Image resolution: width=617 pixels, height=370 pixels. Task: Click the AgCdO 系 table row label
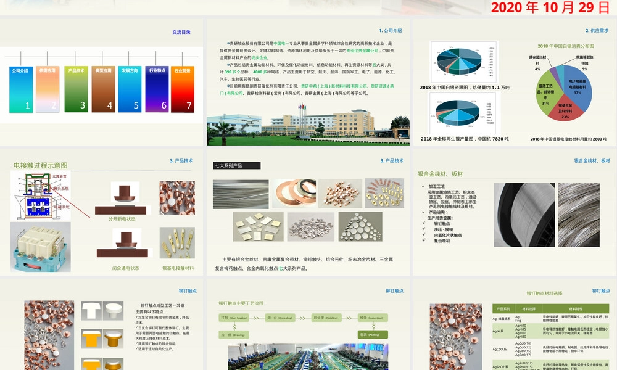500,349
